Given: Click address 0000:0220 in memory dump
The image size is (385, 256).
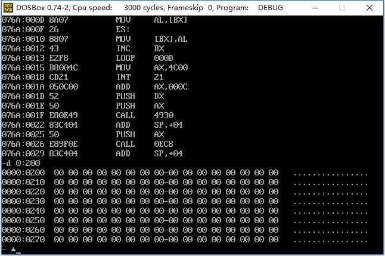Looking at the screenshot, I should pyautogui.click(x=23, y=192).
